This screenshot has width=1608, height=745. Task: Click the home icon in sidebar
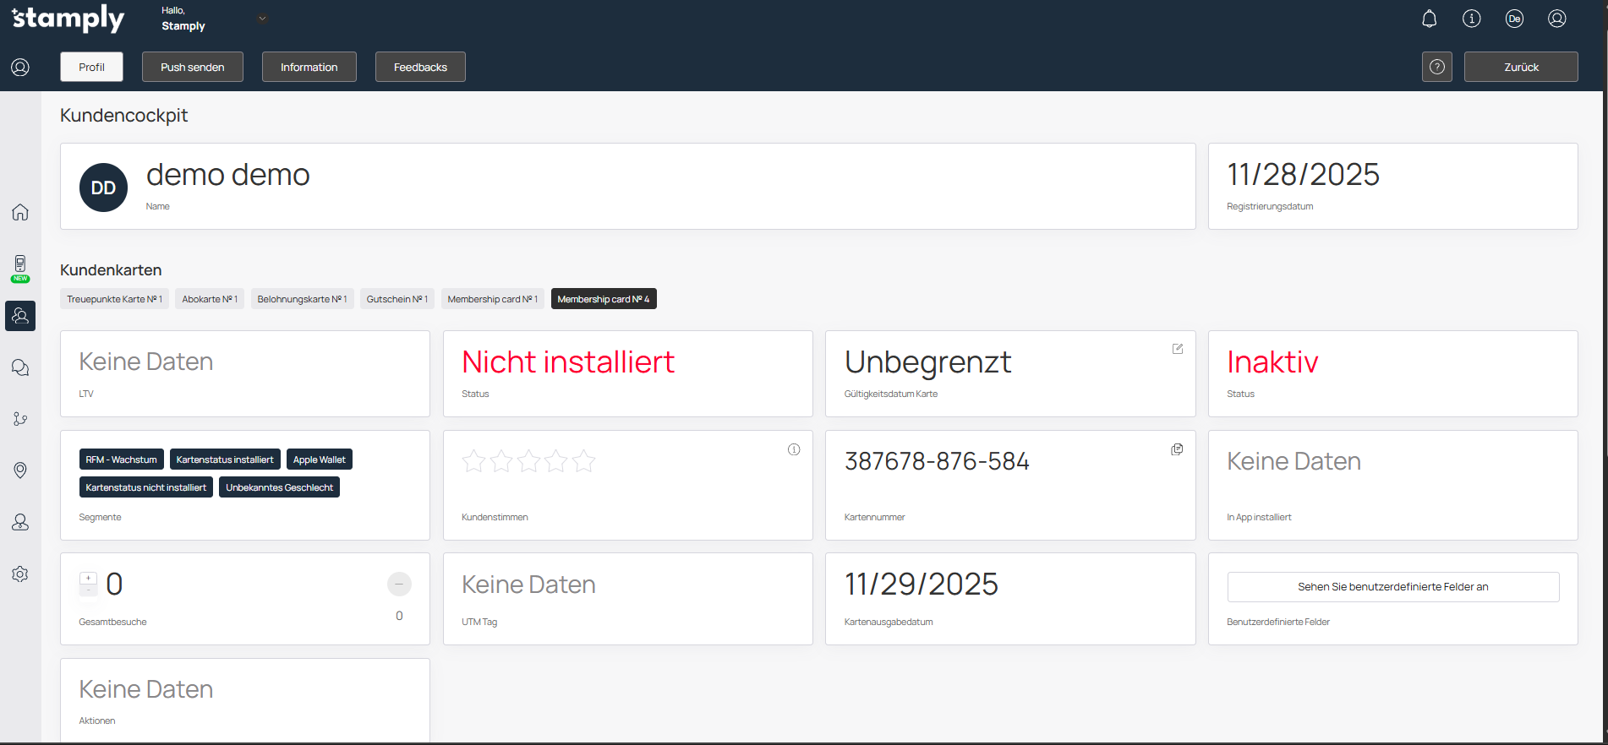point(20,212)
